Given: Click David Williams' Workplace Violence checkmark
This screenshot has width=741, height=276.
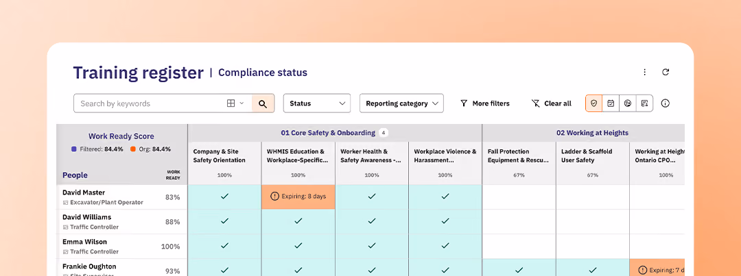Looking at the screenshot, I should (445, 221).
